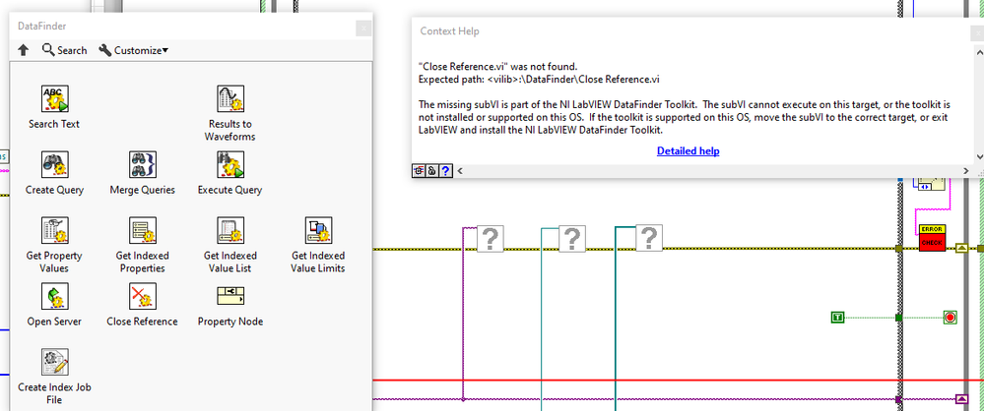The image size is (984, 411).
Task: Toggle the Context Help lock button
Action: tap(431, 170)
